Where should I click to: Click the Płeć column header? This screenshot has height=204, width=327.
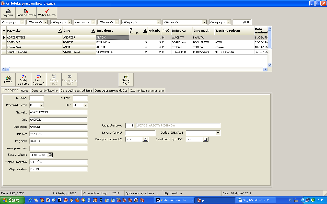[166, 31]
